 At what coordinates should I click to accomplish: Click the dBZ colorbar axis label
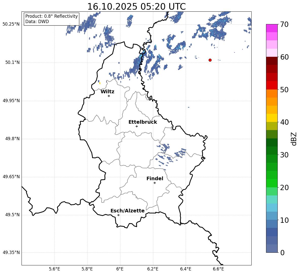coord(294,139)
